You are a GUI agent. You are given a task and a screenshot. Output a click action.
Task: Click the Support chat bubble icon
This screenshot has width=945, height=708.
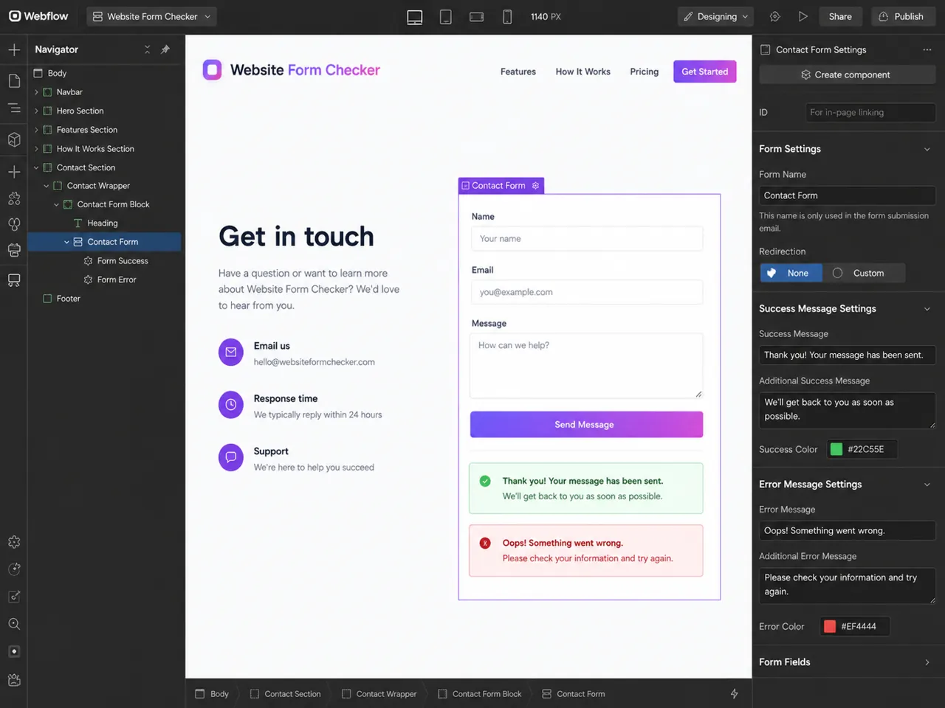pos(231,457)
